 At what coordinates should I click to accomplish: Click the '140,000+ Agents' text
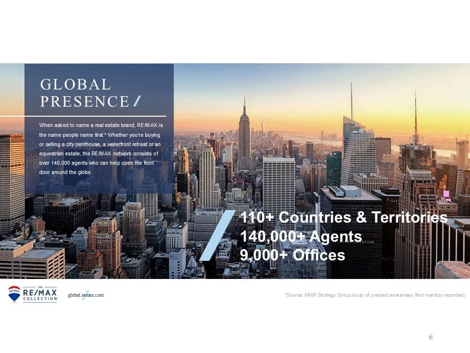click(x=301, y=236)
